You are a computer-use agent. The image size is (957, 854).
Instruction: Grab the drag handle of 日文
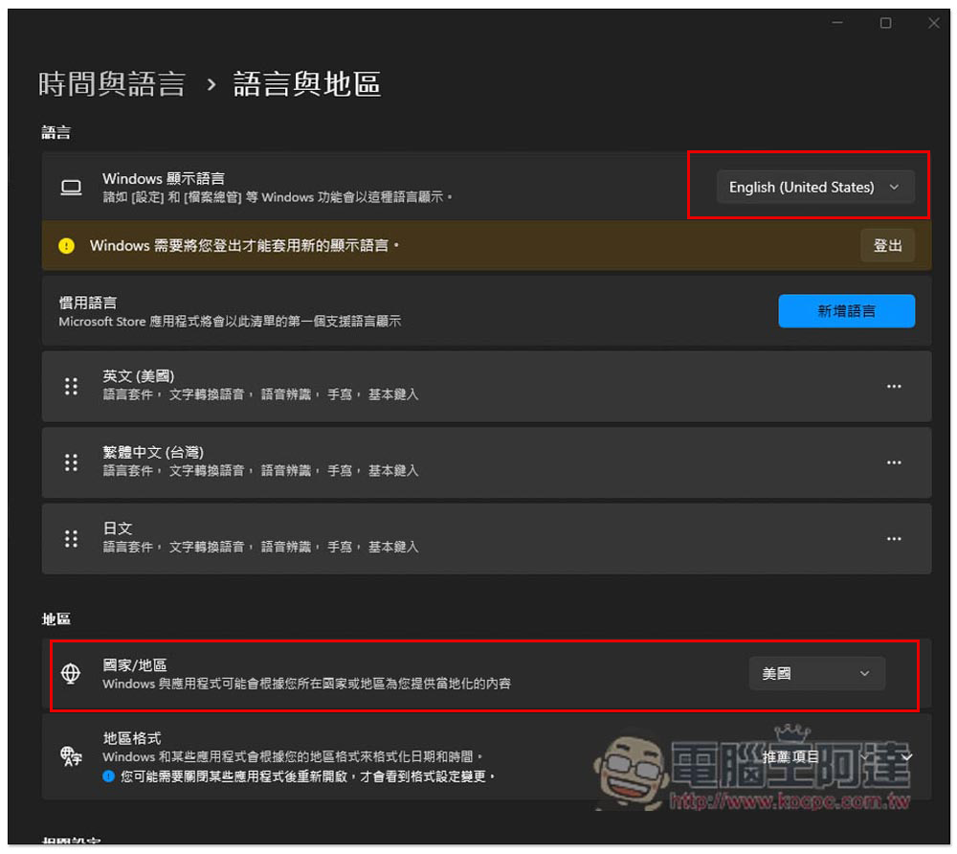click(72, 539)
